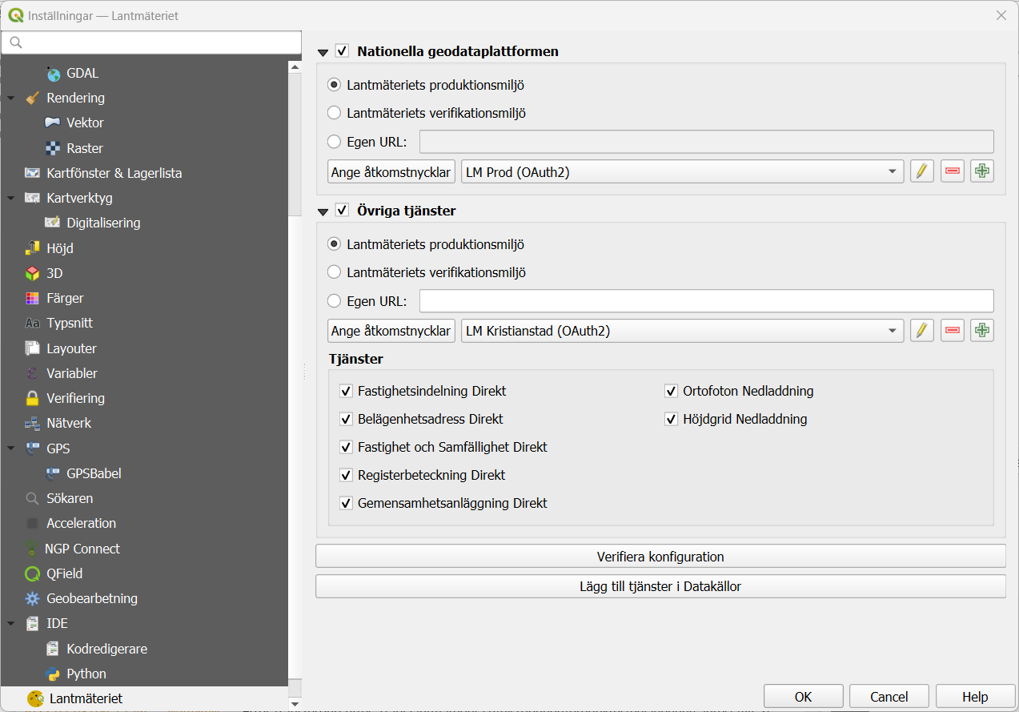Focus the settings search field

coord(152,42)
